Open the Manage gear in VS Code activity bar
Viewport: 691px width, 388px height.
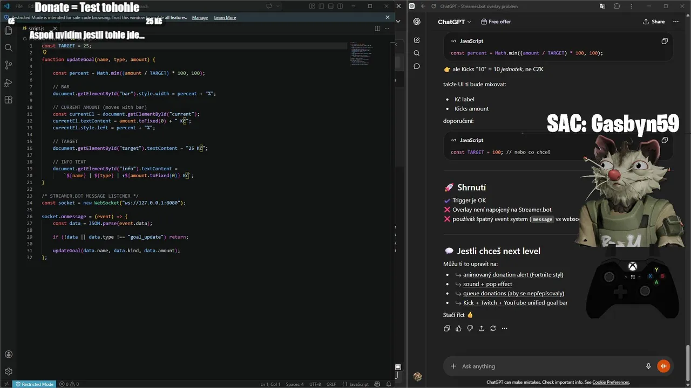8,372
